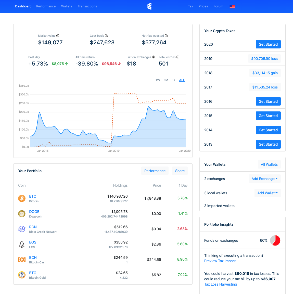Click the center logo in the navbar

[x=149, y=6]
